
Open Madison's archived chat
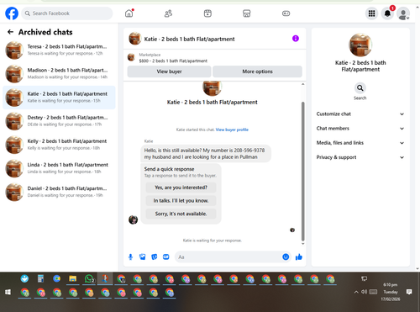tap(59, 73)
